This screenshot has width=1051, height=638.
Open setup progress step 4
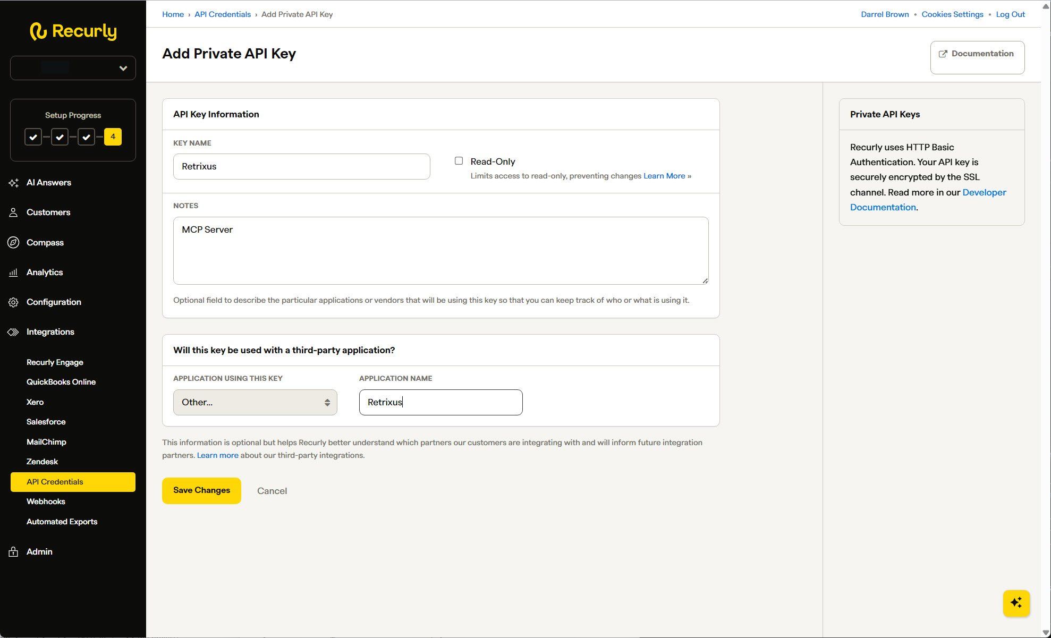click(x=113, y=137)
